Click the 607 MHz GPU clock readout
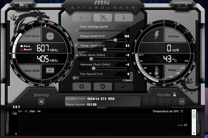 coord(47,48)
